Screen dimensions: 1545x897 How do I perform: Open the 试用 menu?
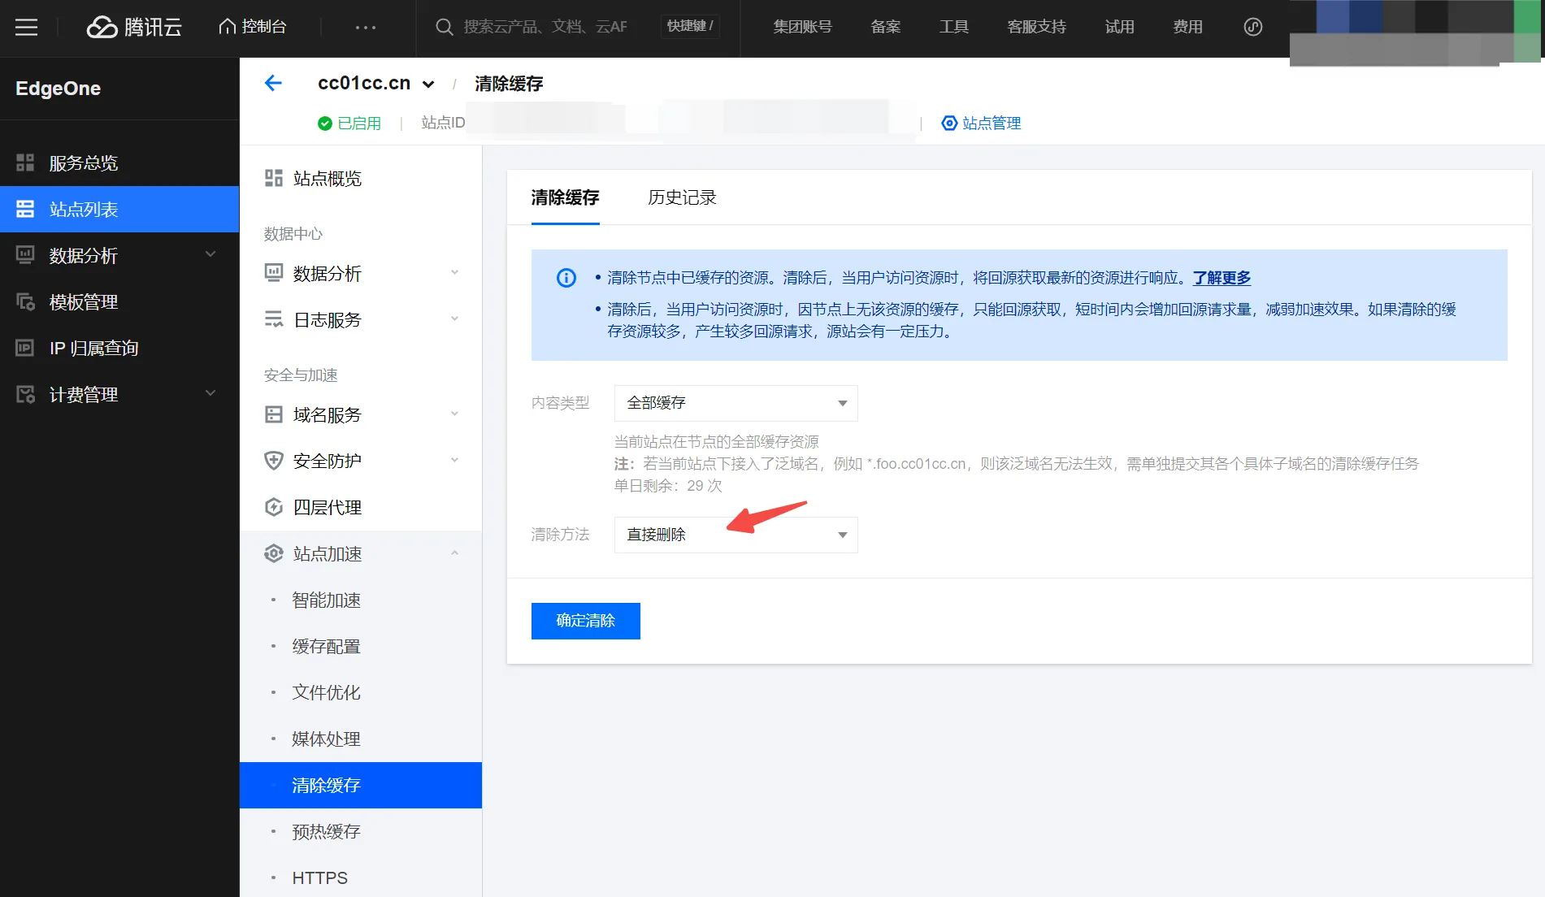(1119, 27)
